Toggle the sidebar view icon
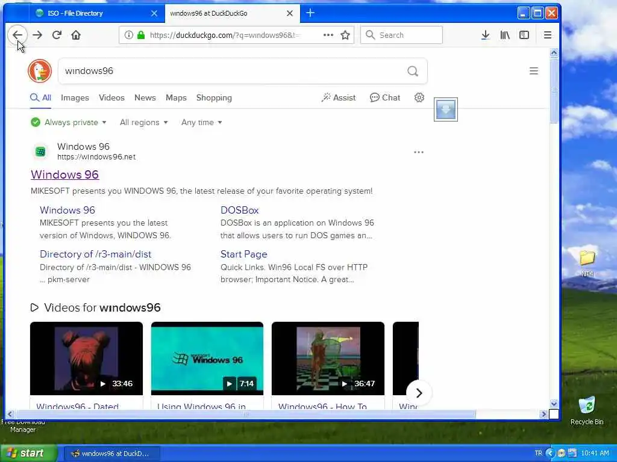617x462 pixels. (524, 35)
